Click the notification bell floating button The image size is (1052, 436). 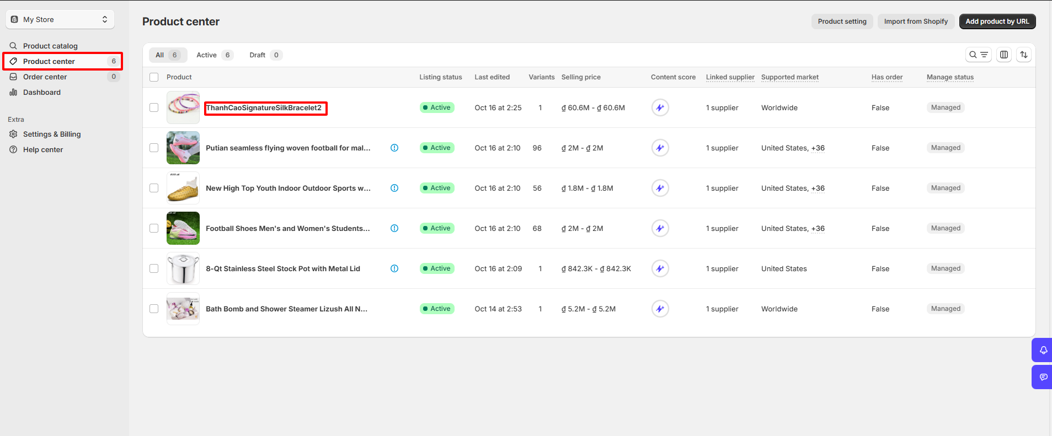[x=1043, y=350]
